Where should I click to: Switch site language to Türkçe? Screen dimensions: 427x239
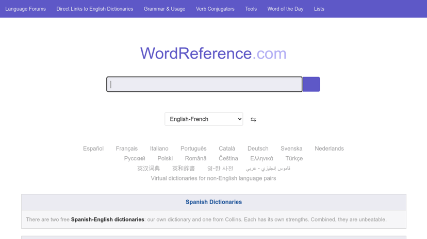pyautogui.click(x=294, y=158)
